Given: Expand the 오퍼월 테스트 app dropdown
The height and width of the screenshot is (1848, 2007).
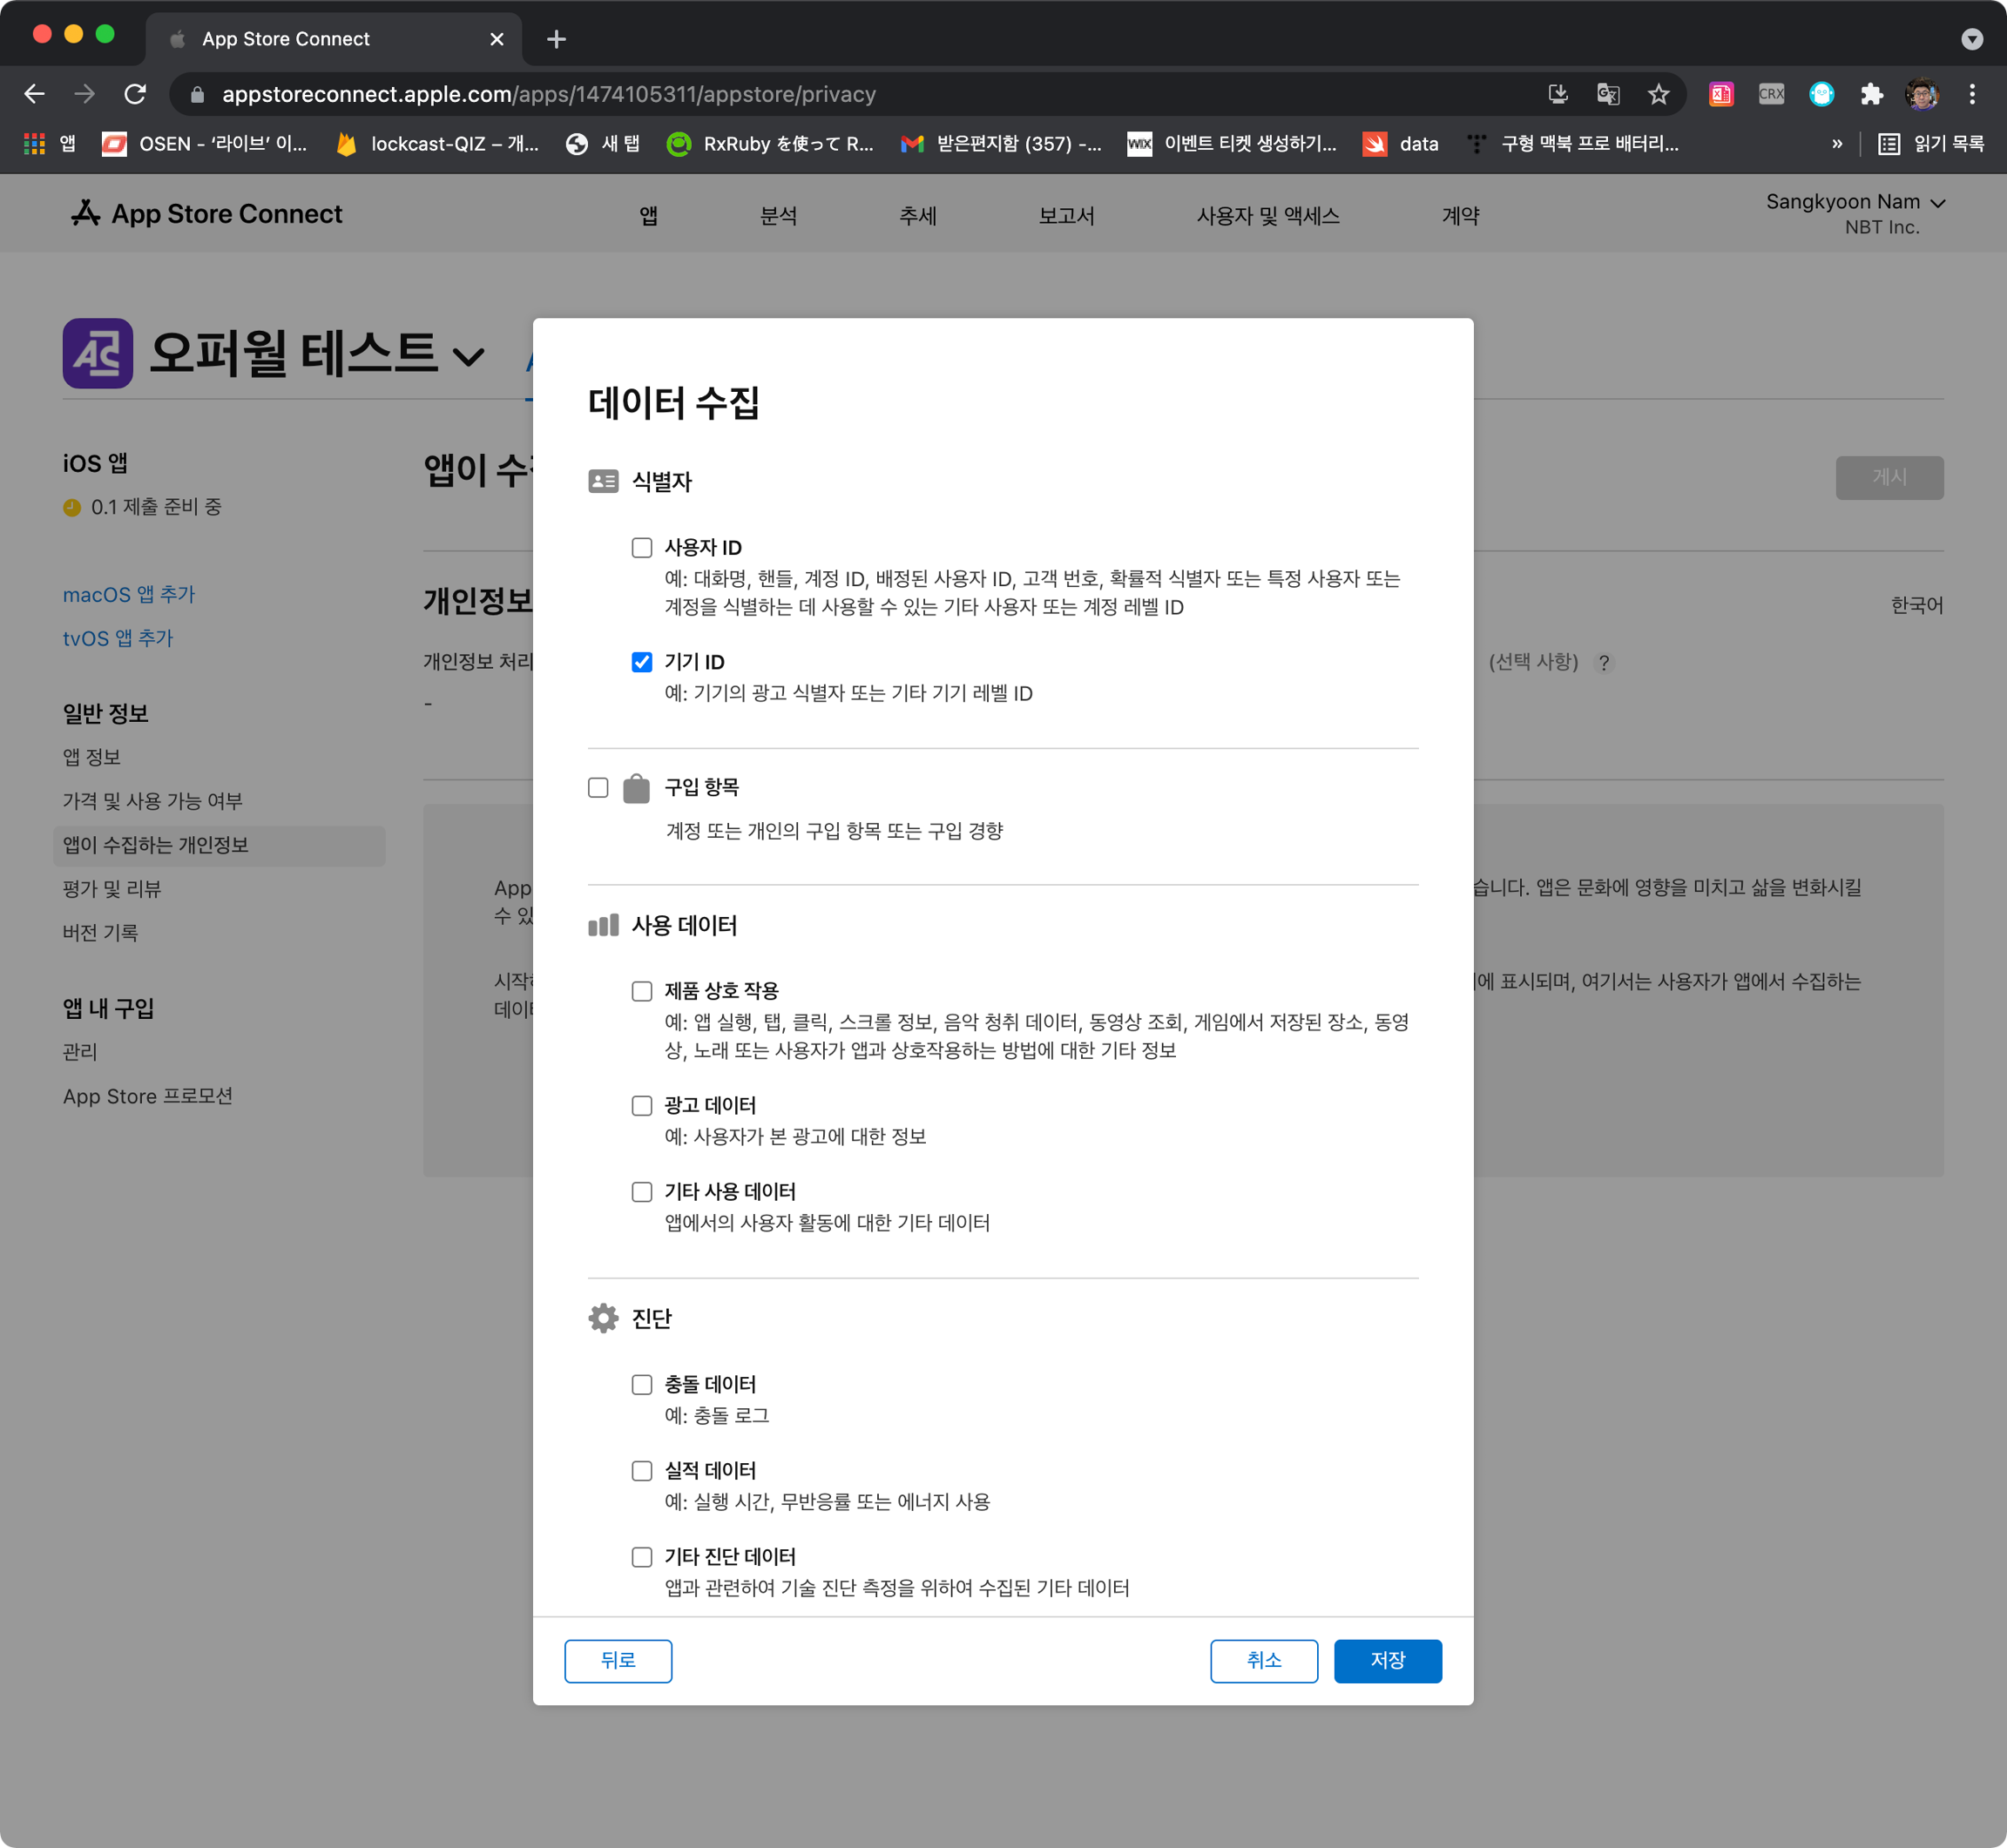Looking at the screenshot, I should pyautogui.click(x=469, y=356).
